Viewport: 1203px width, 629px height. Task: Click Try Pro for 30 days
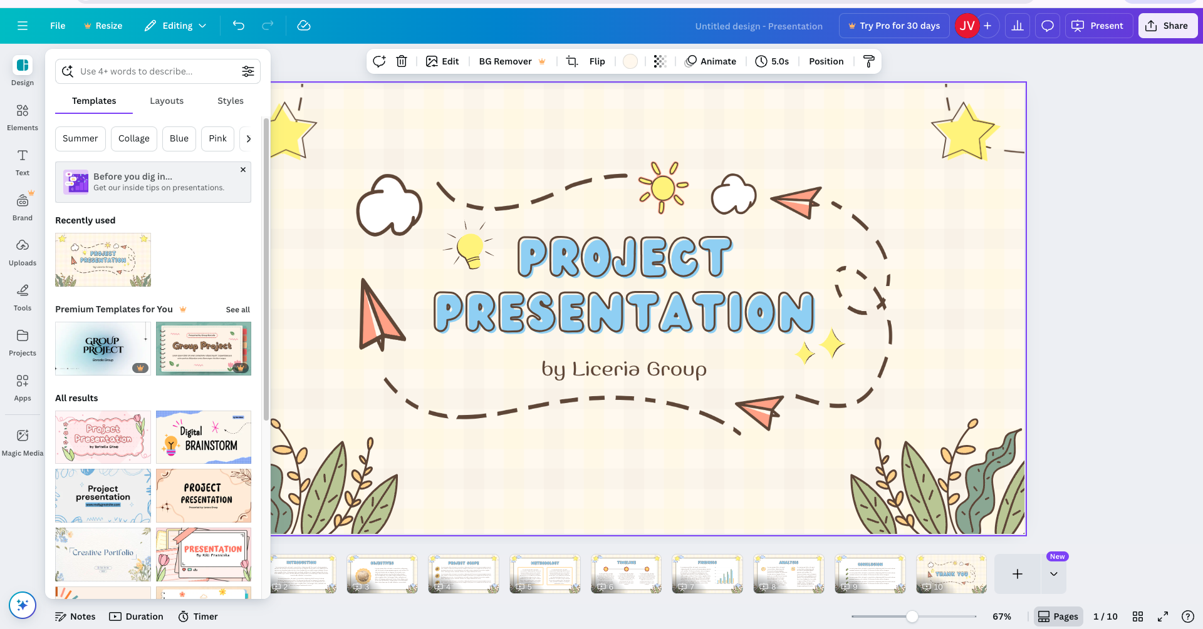[894, 26]
